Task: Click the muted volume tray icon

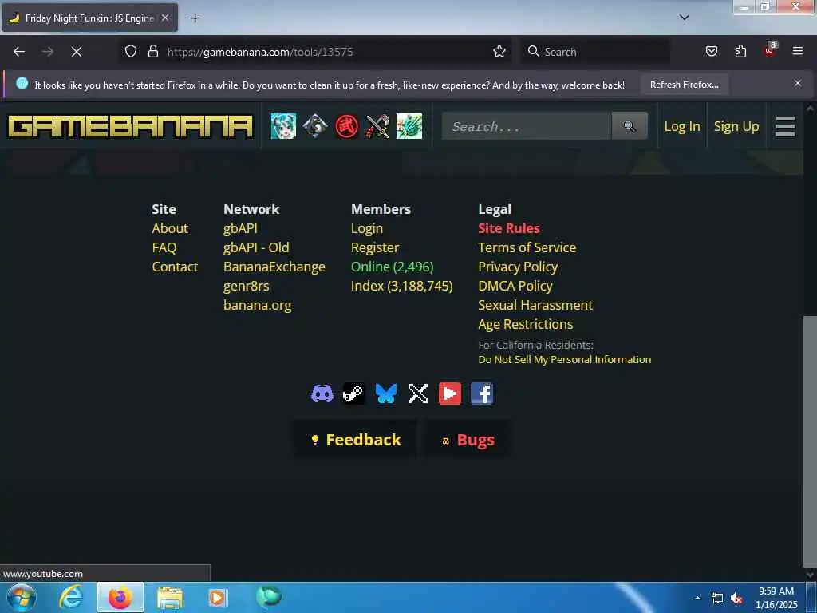Action: (736, 599)
